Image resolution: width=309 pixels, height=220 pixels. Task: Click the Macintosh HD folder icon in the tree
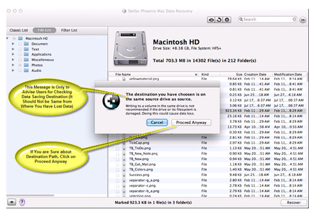20,38
